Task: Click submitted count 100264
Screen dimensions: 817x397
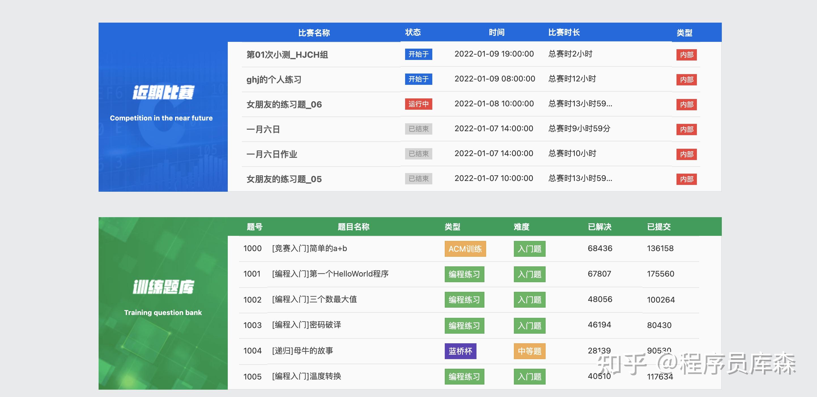Action: pos(661,299)
